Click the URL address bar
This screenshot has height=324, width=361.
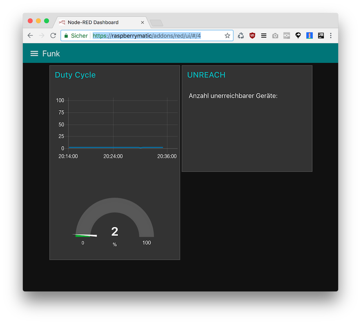click(x=147, y=36)
